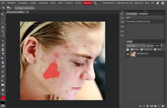
Task: Select the Rectangle shape tool
Action: pos(3,85)
